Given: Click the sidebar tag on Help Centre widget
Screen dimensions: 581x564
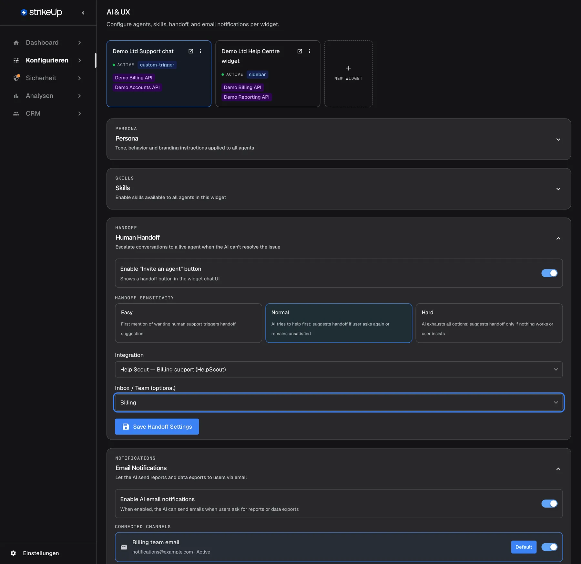Looking at the screenshot, I should coord(257,74).
